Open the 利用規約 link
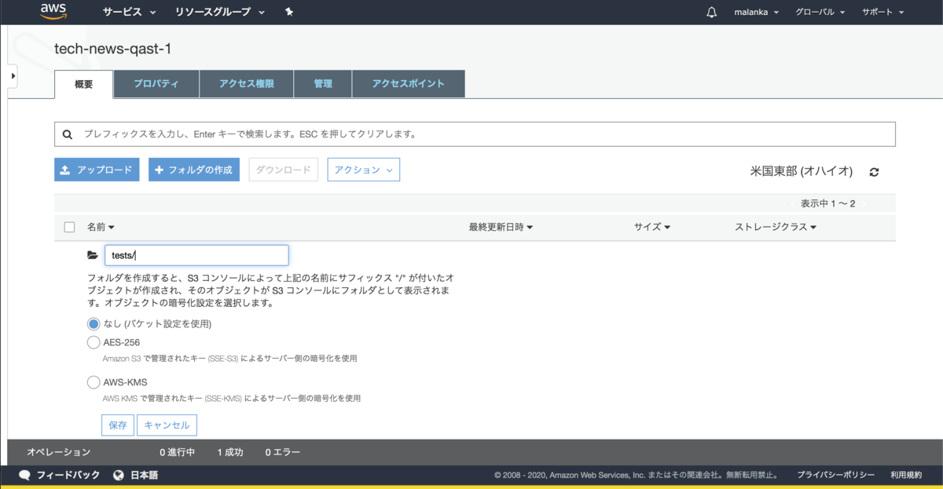This screenshot has height=489, width=943. [x=906, y=475]
